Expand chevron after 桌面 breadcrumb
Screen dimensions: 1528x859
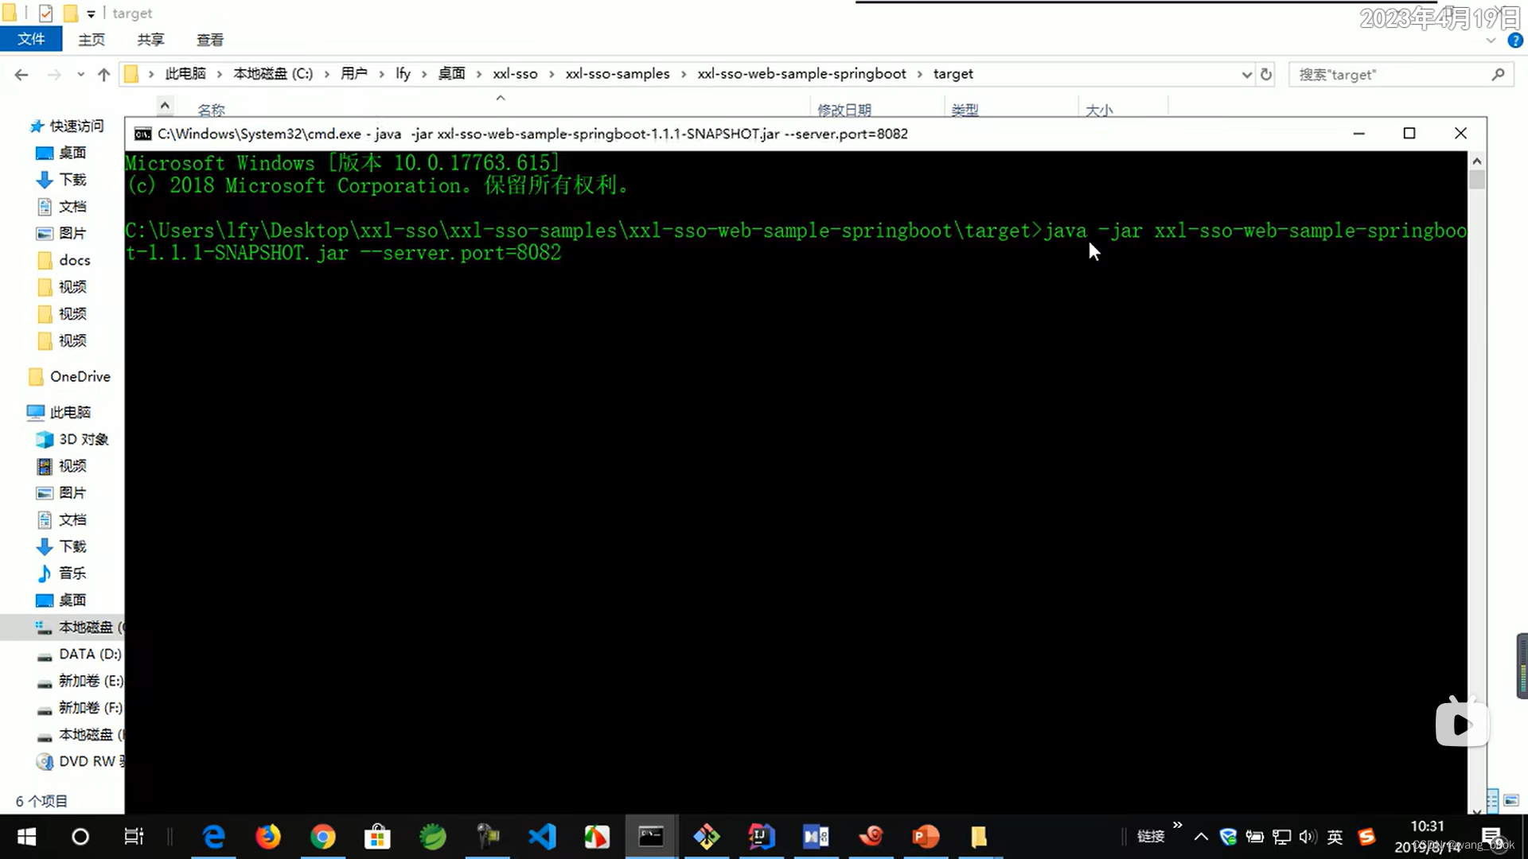point(479,74)
